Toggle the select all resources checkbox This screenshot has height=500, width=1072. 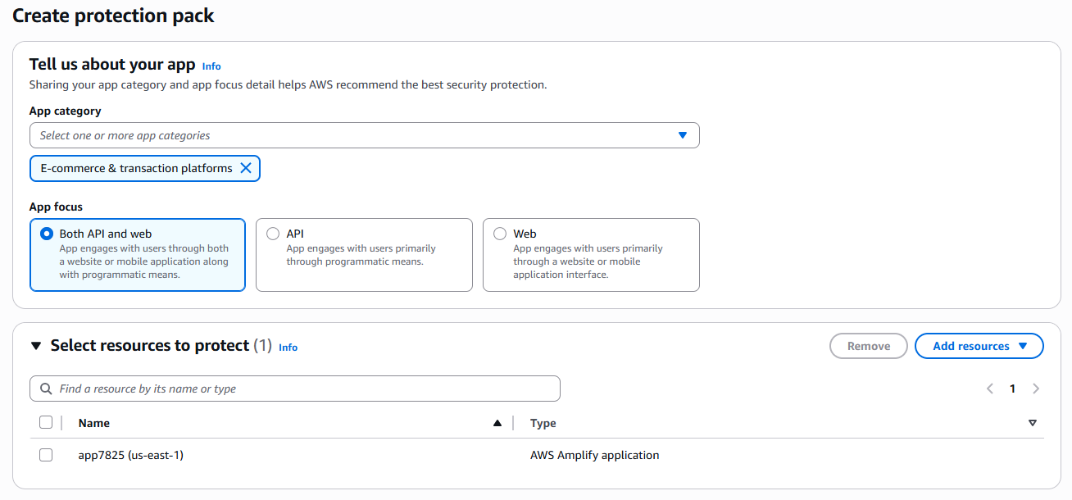pos(46,422)
